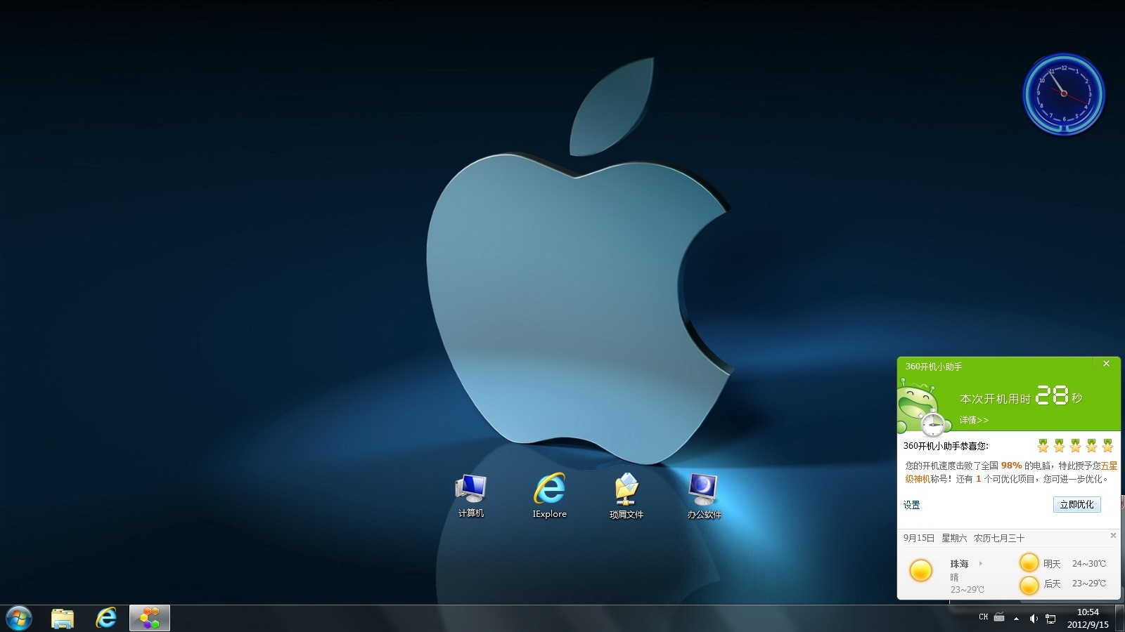Show hidden tray icons arrow

1016,619
